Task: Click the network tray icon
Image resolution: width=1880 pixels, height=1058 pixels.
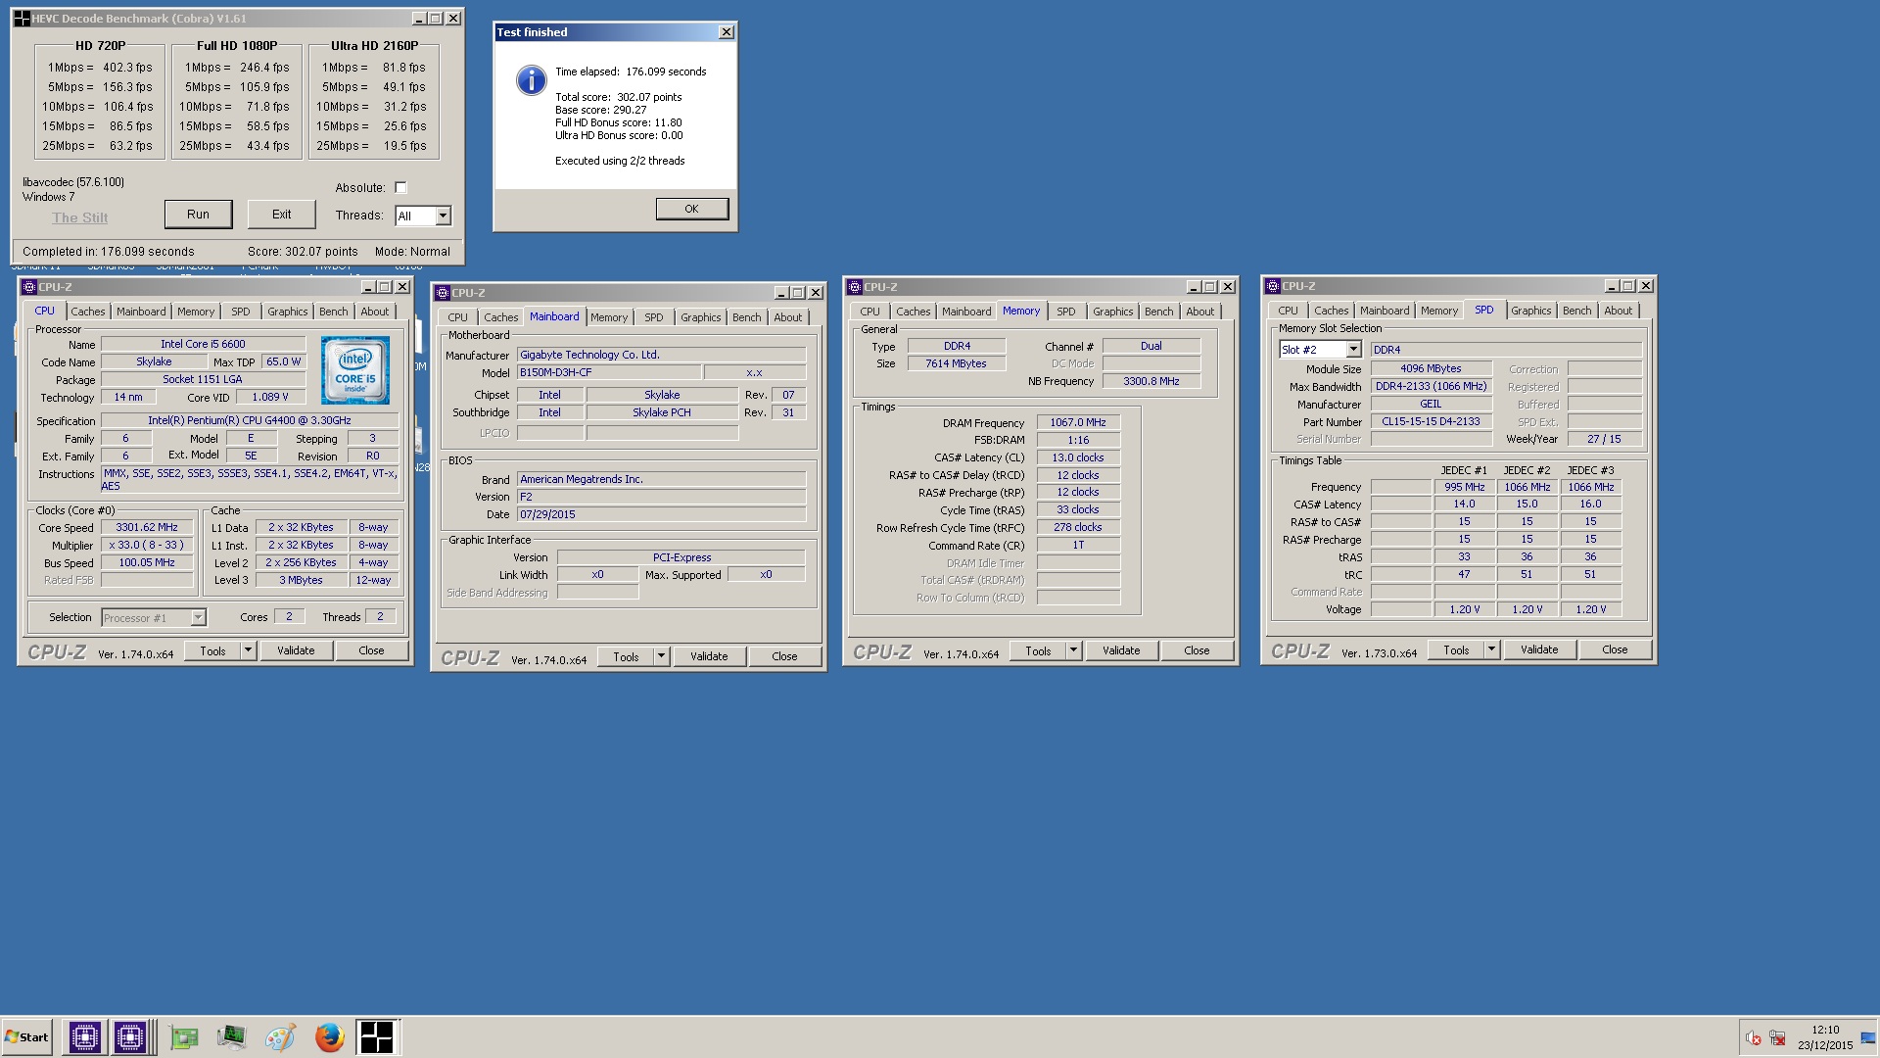Action: pos(1777,1038)
